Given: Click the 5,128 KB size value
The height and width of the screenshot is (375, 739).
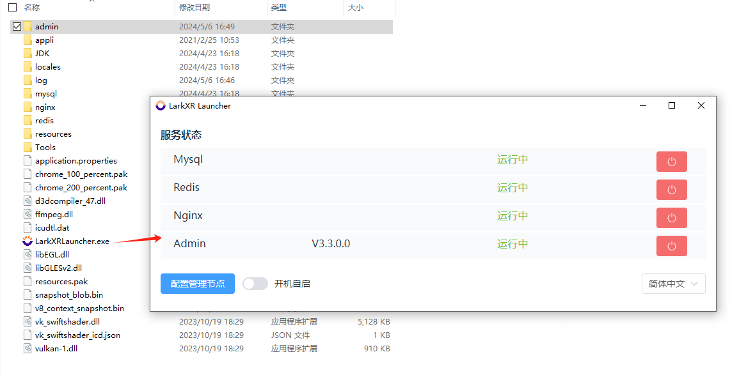Looking at the screenshot, I should pyautogui.click(x=374, y=322).
